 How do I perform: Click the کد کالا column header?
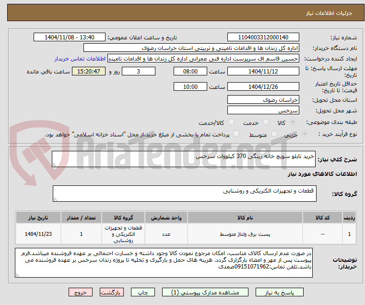[x=322, y=218]
